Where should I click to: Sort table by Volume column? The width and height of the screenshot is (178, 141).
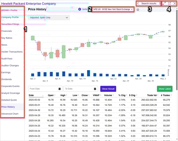[x=109, y=95]
